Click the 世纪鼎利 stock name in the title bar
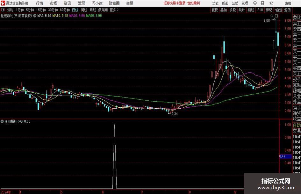This screenshot has width=301, height=194. [194, 3]
